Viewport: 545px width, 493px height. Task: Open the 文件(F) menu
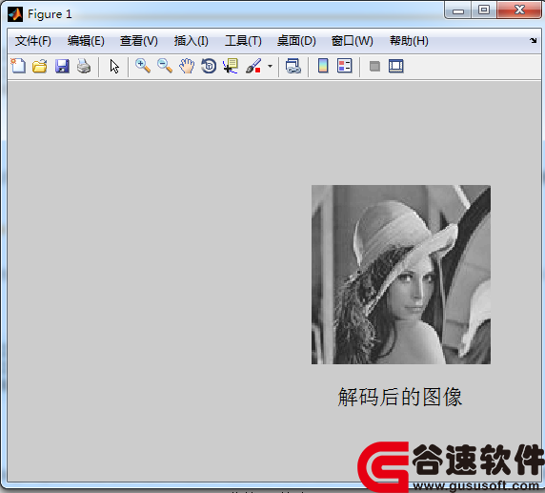click(x=33, y=41)
